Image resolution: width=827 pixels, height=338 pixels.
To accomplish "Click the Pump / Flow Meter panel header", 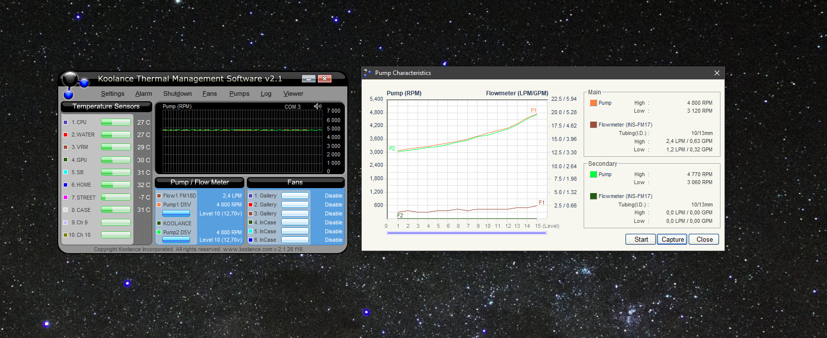I will click(x=200, y=183).
